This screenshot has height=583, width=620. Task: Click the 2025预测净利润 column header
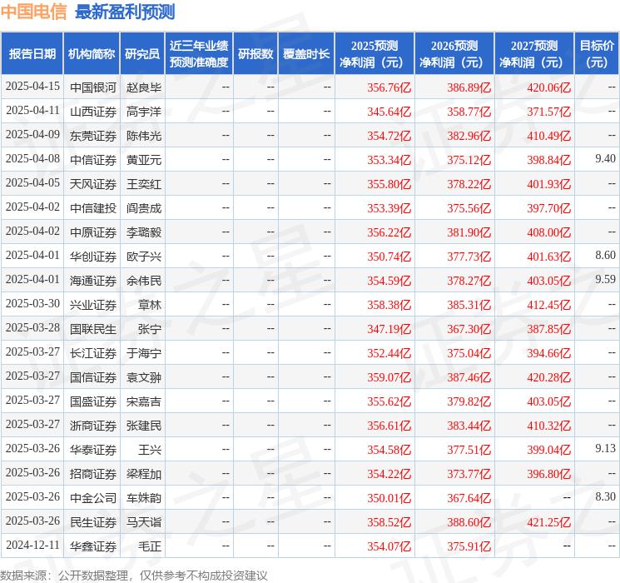(x=374, y=54)
